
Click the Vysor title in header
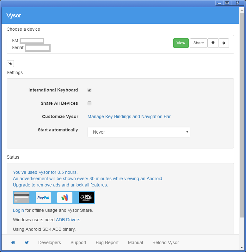pyautogui.click(x=14, y=16)
